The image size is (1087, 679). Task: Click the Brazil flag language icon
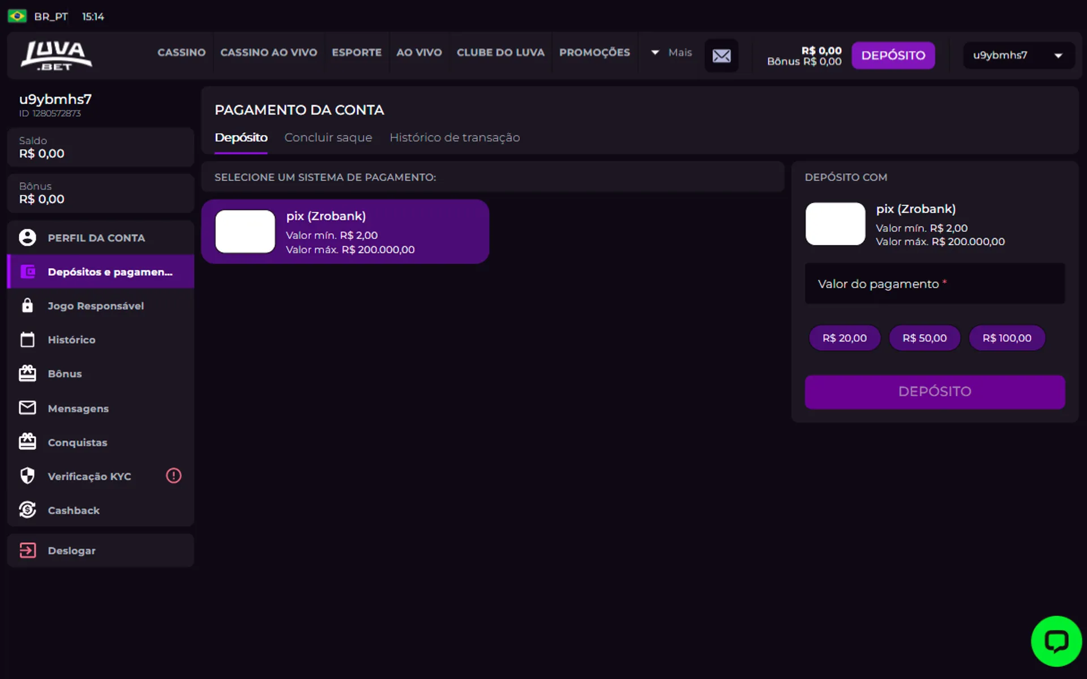17,16
